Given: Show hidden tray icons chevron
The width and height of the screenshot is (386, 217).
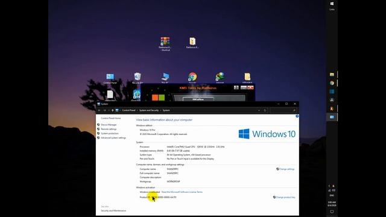Looking at the screenshot, I should click(x=329, y=186).
